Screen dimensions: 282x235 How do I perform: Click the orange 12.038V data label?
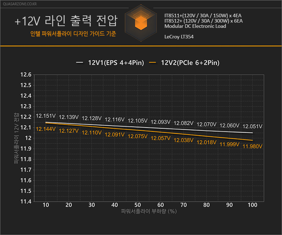[x=183, y=140]
